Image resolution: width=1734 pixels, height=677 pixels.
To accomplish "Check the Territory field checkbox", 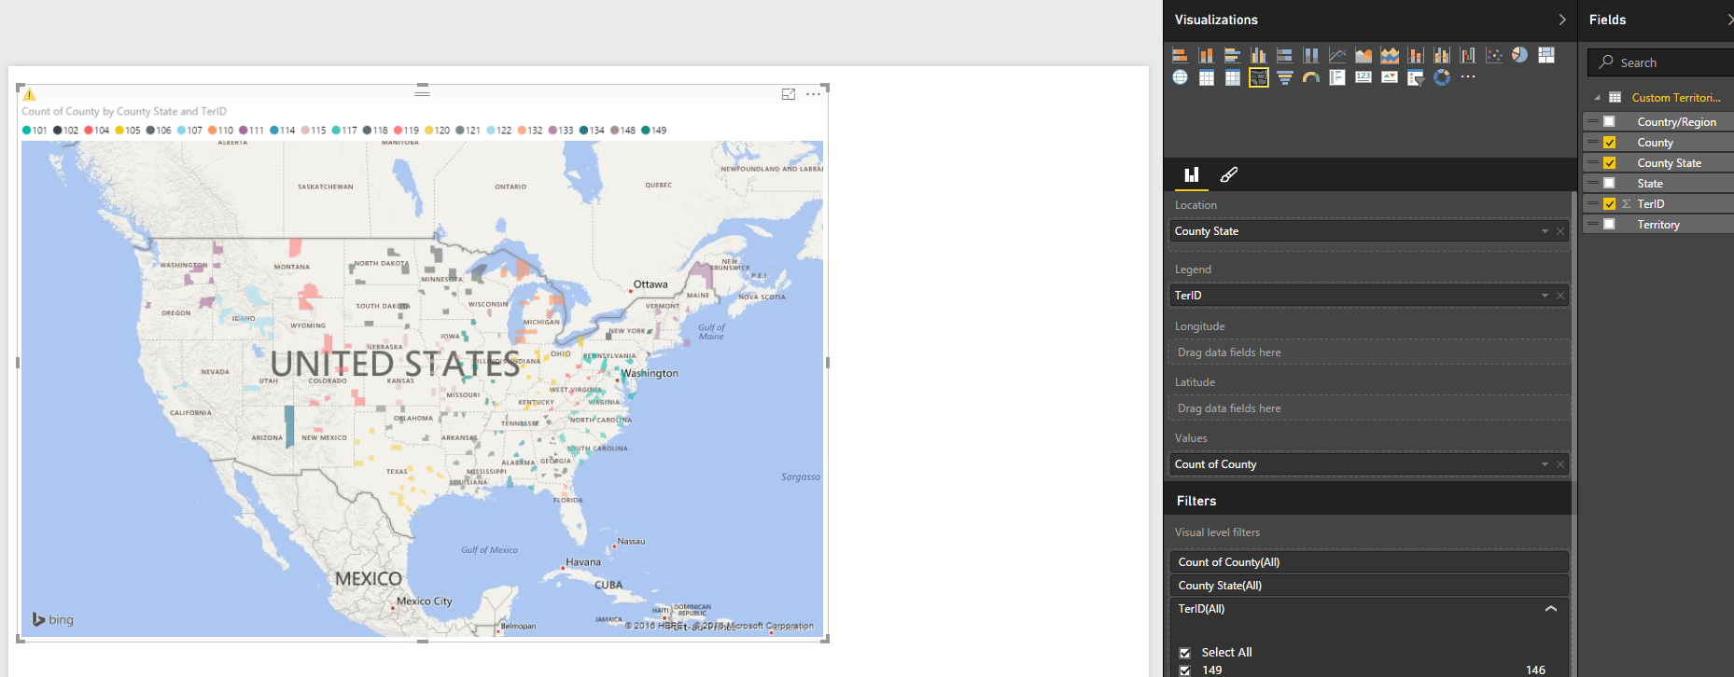I will (1609, 225).
